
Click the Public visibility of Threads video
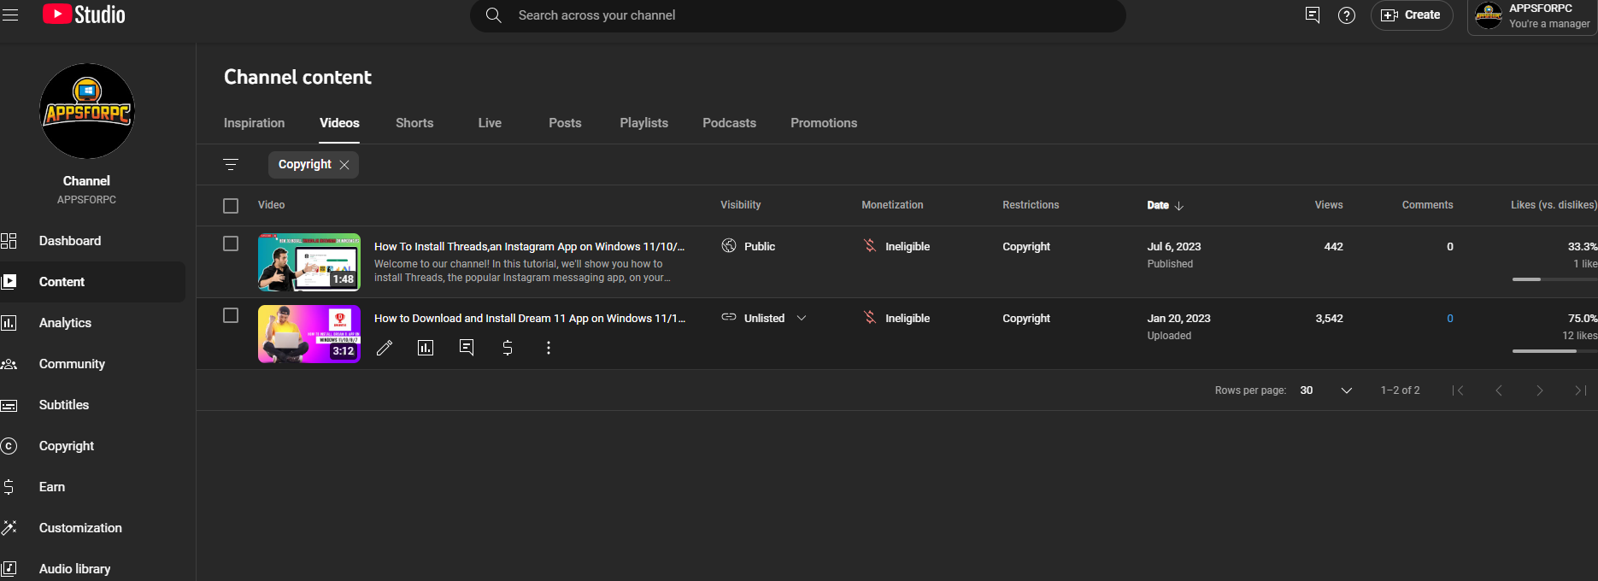tap(749, 246)
